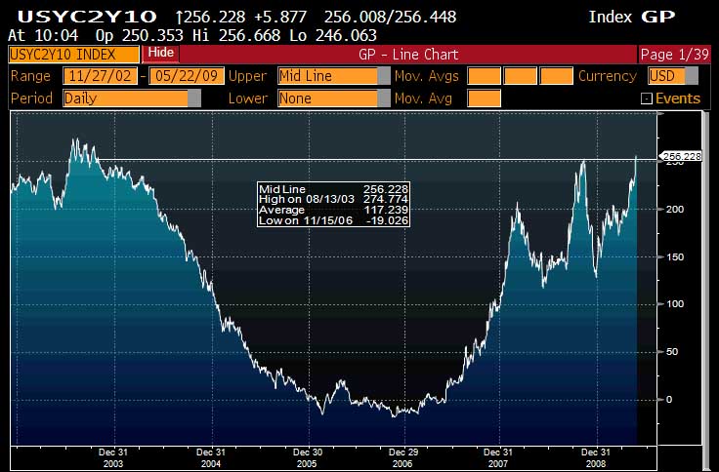Click the Dec 30 2005 axis label
The height and width of the screenshot is (472, 719).
[x=307, y=457]
